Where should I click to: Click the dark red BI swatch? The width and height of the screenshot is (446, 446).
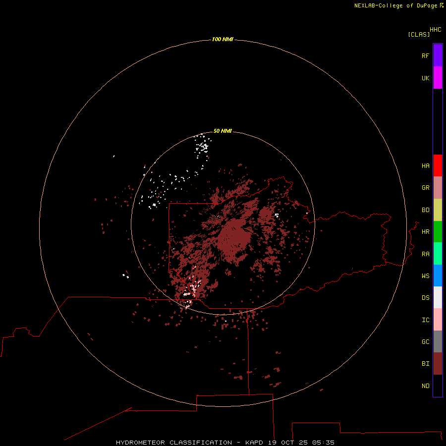pyautogui.click(x=438, y=364)
